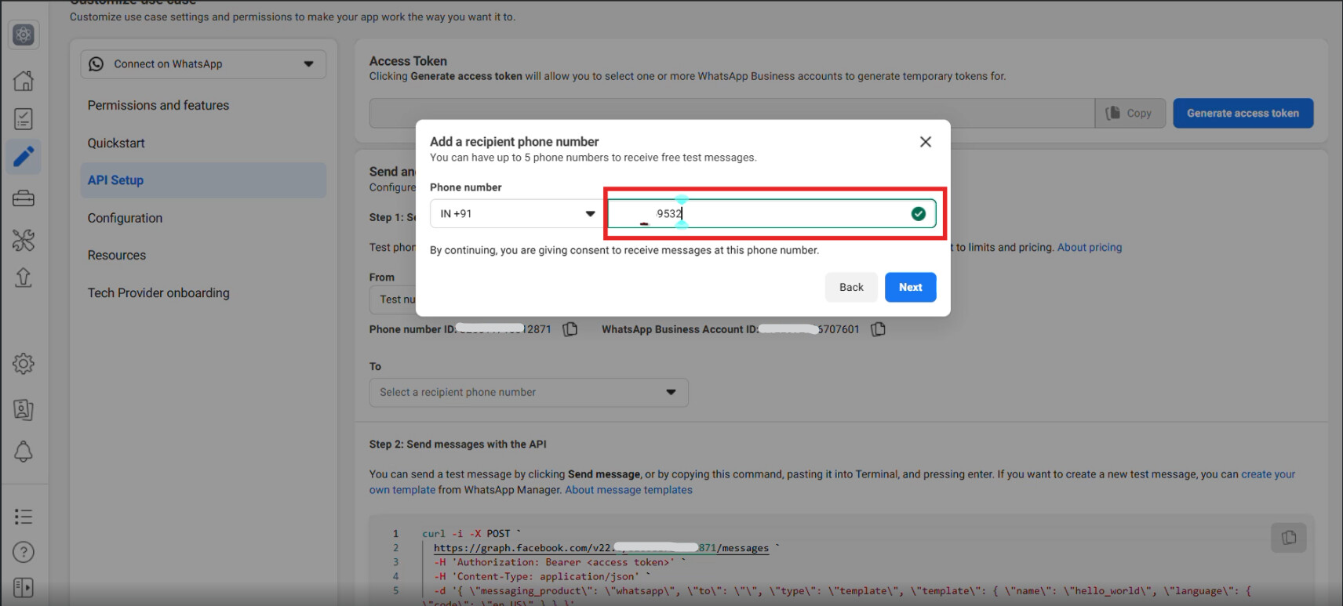The height and width of the screenshot is (606, 1343).
Task: Close the Add recipient phone number dialog
Action: point(926,142)
